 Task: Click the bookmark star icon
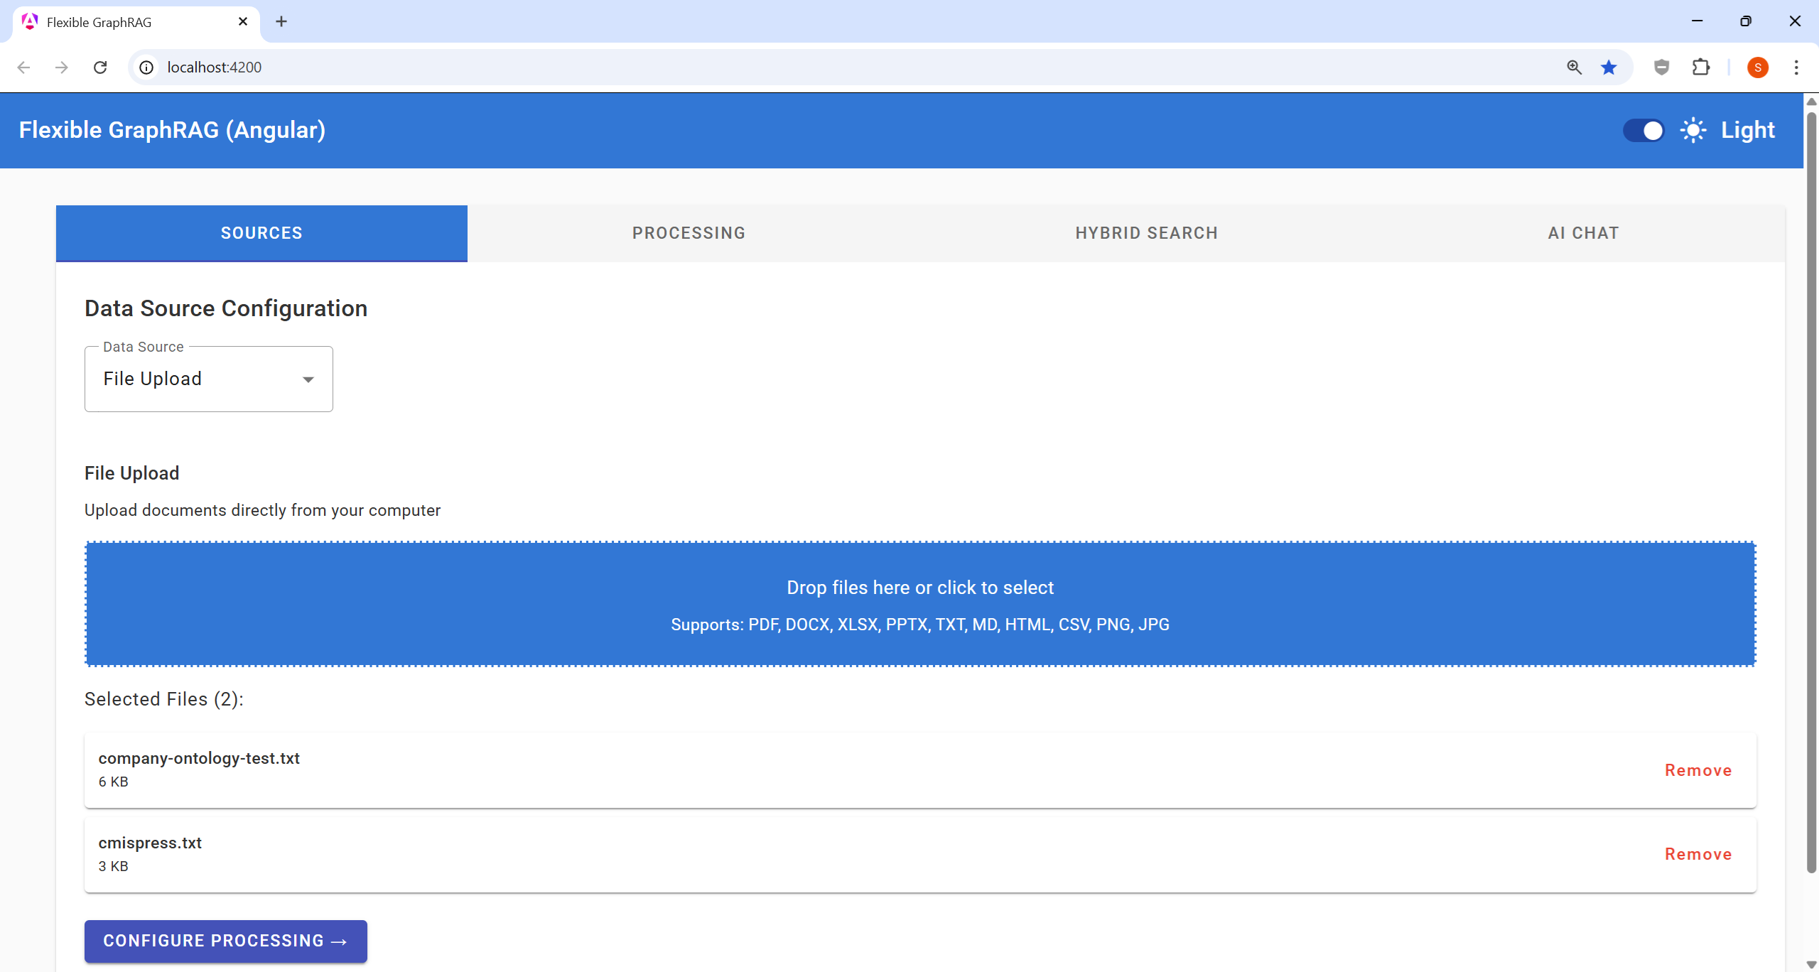(1609, 67)
